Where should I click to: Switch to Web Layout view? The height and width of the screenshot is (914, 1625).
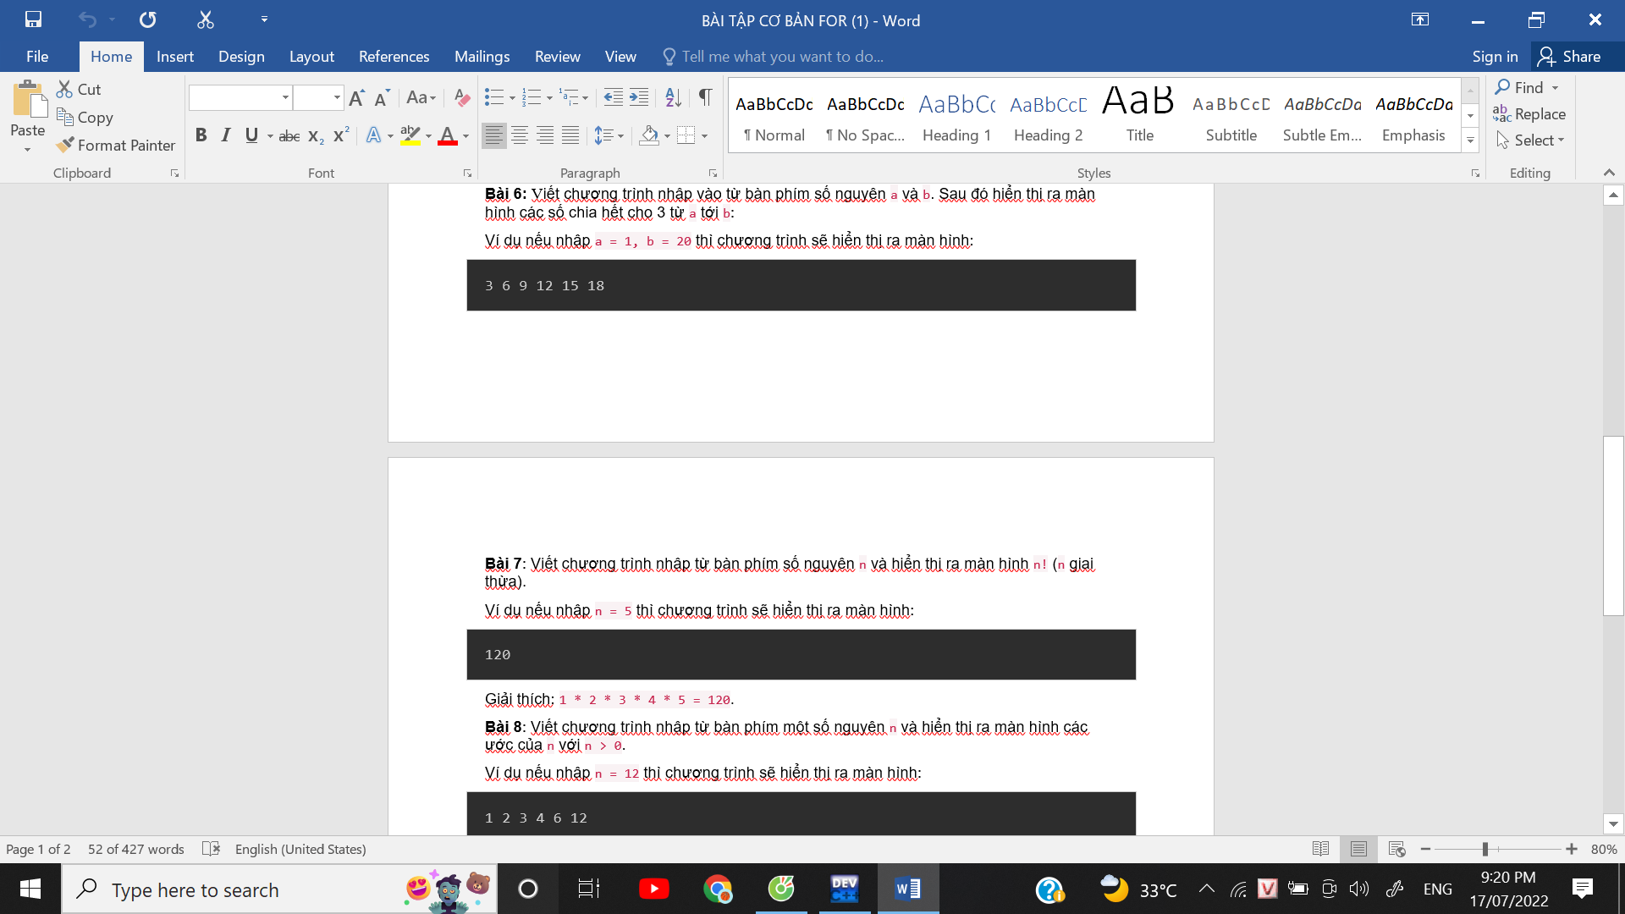tap(1397, 849)
